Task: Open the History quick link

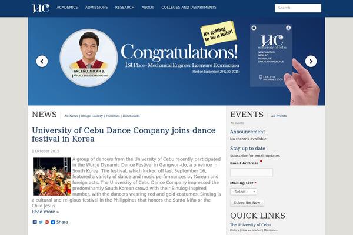Action: coord(235,230)
